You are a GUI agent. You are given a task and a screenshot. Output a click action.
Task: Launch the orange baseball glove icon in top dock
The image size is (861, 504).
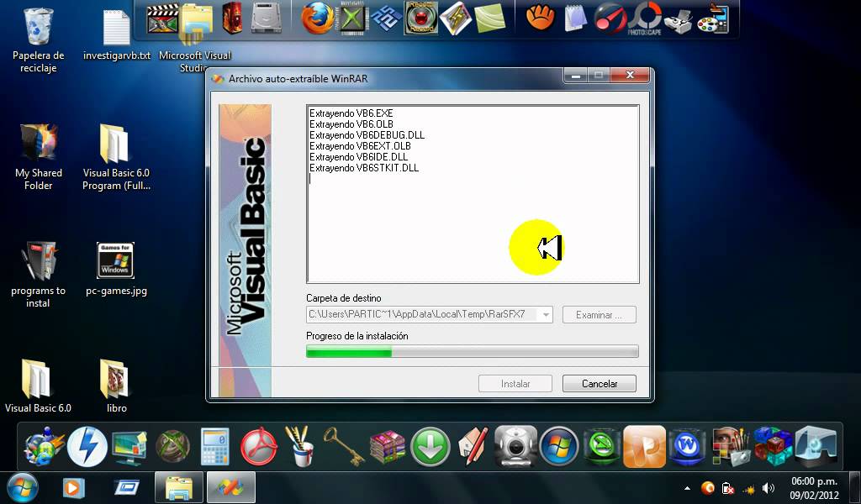541,18
